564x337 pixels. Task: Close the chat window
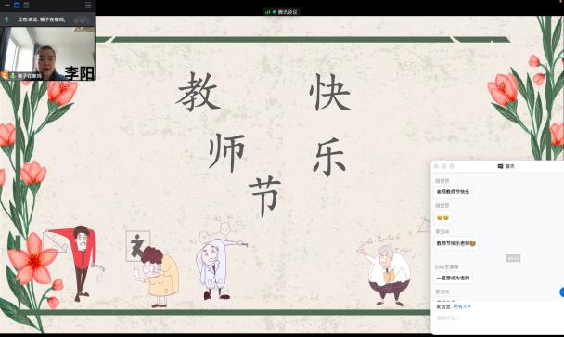(x=436, y=166)
